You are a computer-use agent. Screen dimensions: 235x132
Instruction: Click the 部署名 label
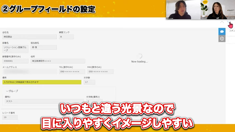(x=6, y=43)
